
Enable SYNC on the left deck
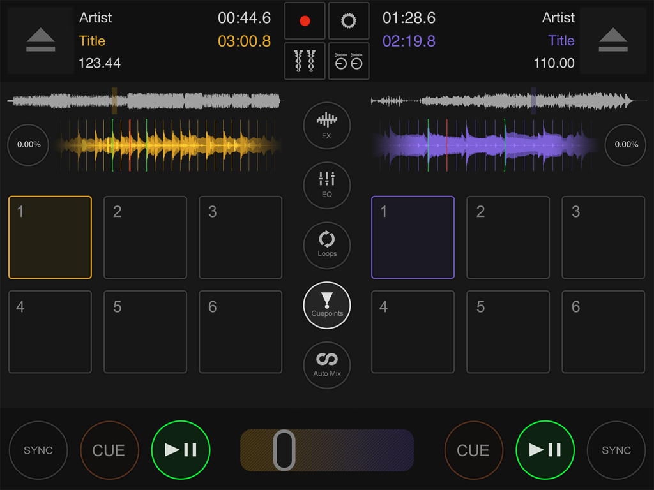(38, 450)
